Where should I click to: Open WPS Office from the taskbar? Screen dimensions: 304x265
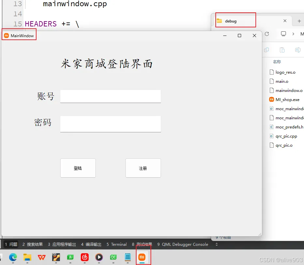(42, 257)
